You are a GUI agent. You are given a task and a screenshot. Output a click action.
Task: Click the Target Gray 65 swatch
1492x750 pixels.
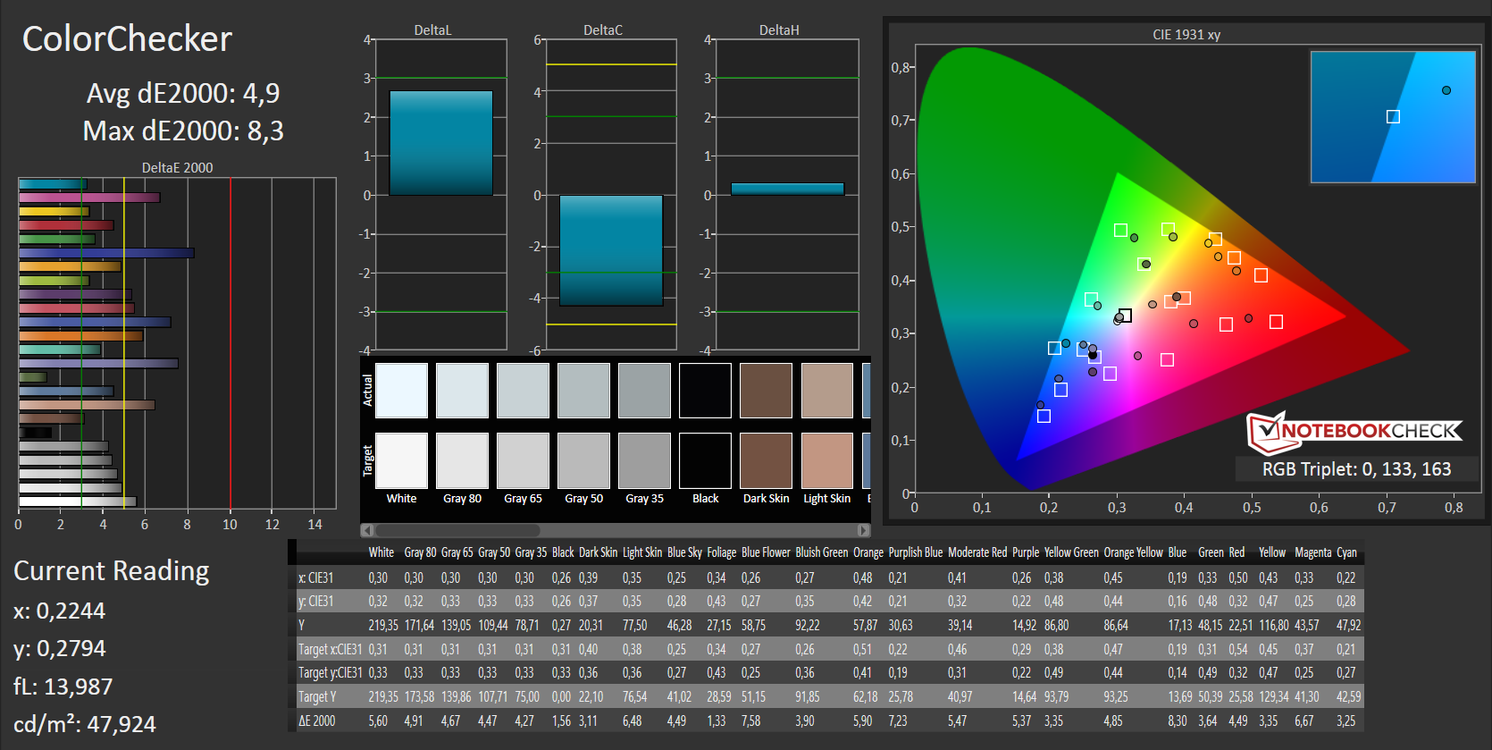[x=523, y=460]
